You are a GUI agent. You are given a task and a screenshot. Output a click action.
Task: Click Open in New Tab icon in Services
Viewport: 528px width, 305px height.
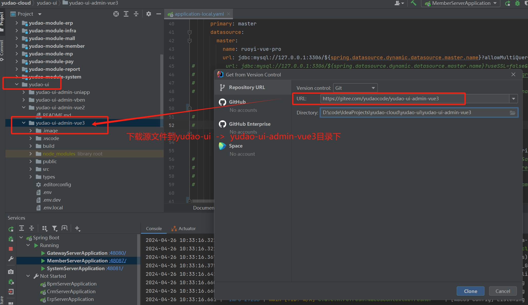[64, 228]
